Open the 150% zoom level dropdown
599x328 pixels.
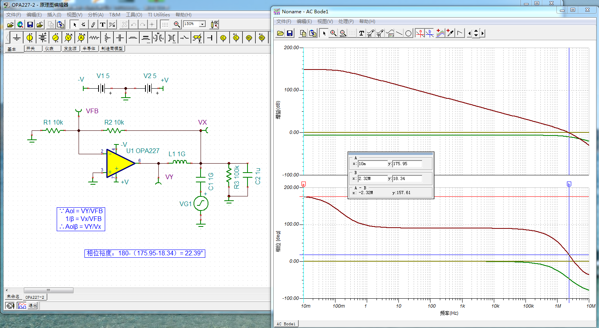[x=202, y=24]
